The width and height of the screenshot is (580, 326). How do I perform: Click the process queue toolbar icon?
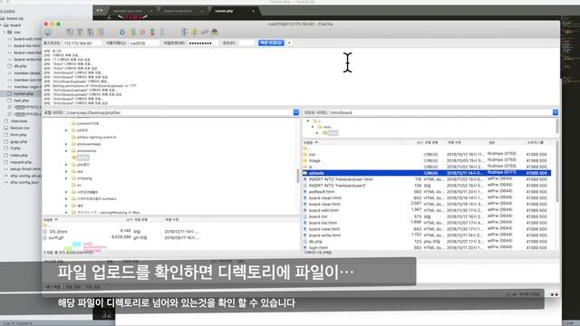tap(133, 33)
